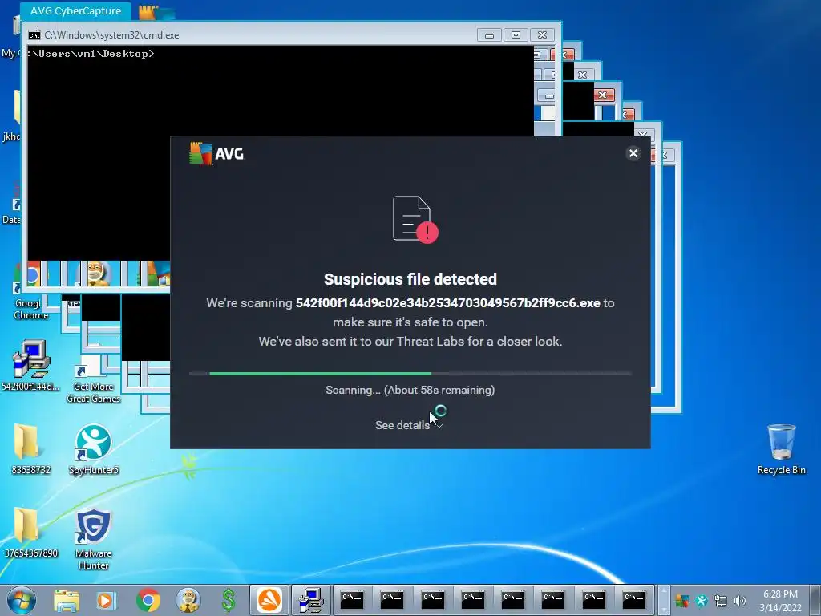This screenshot has height=616, width=821.
Task: Expand See details in AVG dialog
Action: [409, 425]
